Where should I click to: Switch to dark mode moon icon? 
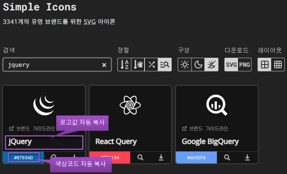coord(198,65)
